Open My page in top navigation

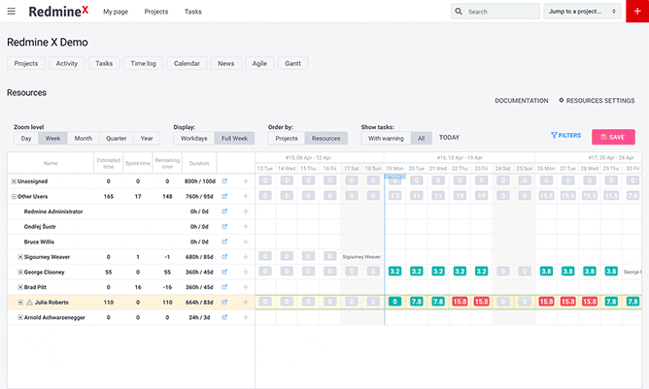pyautogui.click(x=116, y=12)
